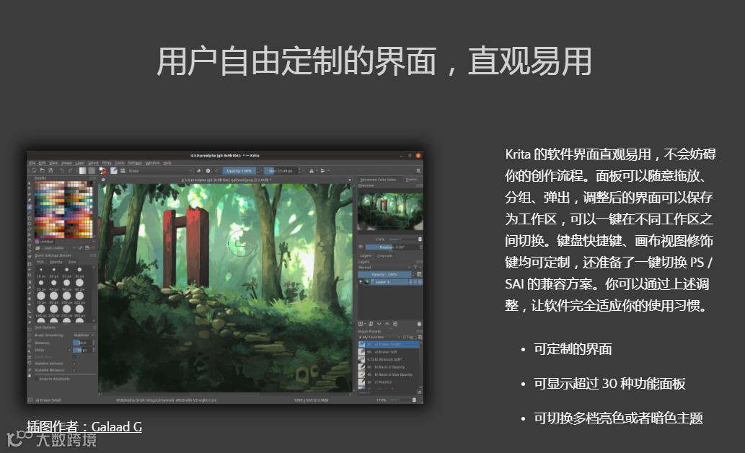Toggle the preserve alpha icon in toolbar
The height and width of the screenshot is (453, 745).
[208, 171]
